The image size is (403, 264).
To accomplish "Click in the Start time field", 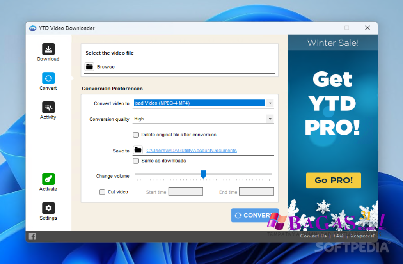I will (186, 191).
